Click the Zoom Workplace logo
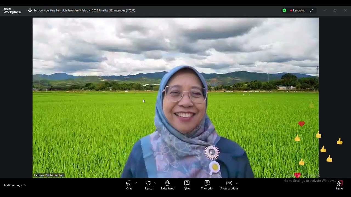This screenshot has width=351, height=197. [12, 11]
